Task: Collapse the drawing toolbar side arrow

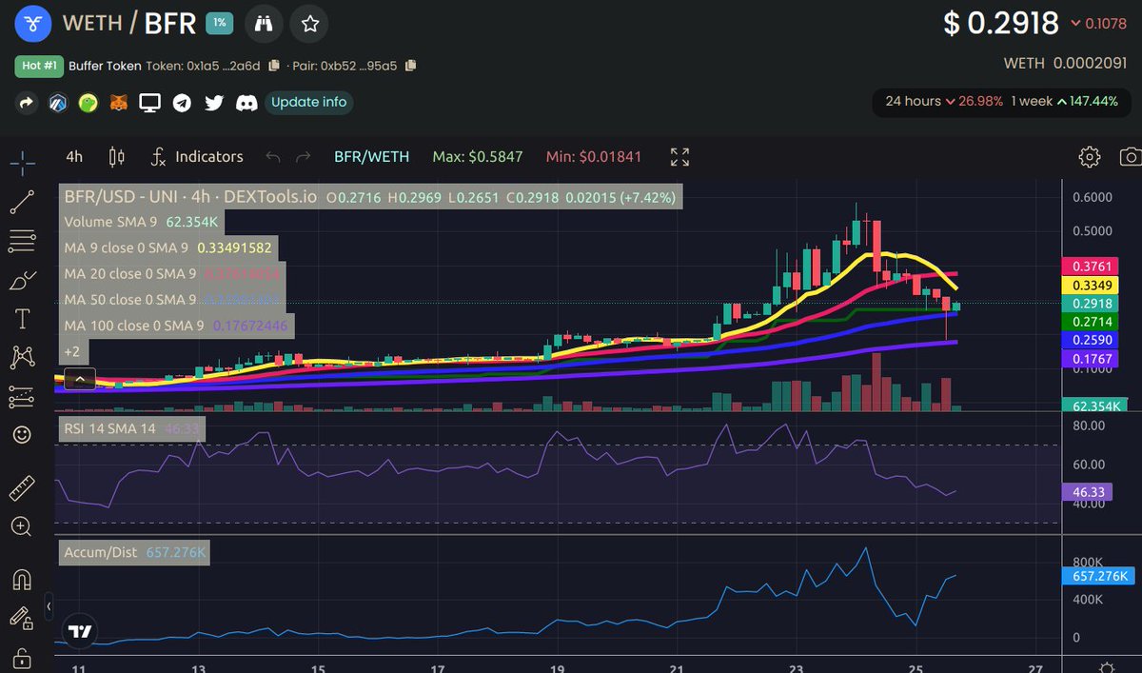Action: coord(49,606)
